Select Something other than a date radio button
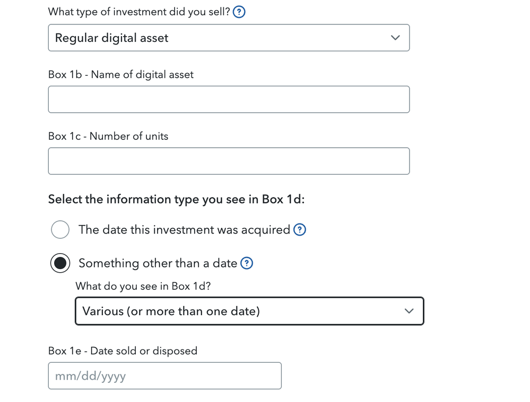 60,263
